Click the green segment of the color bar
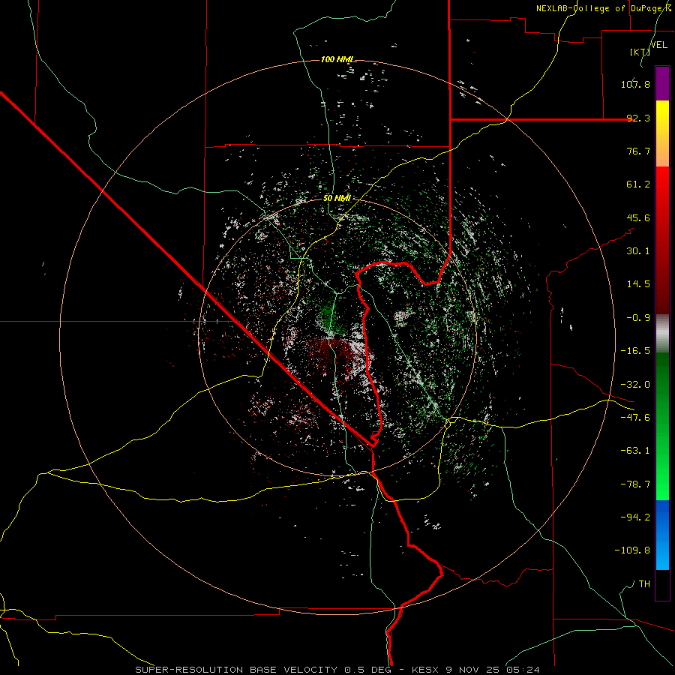 (x=662, y=426)
